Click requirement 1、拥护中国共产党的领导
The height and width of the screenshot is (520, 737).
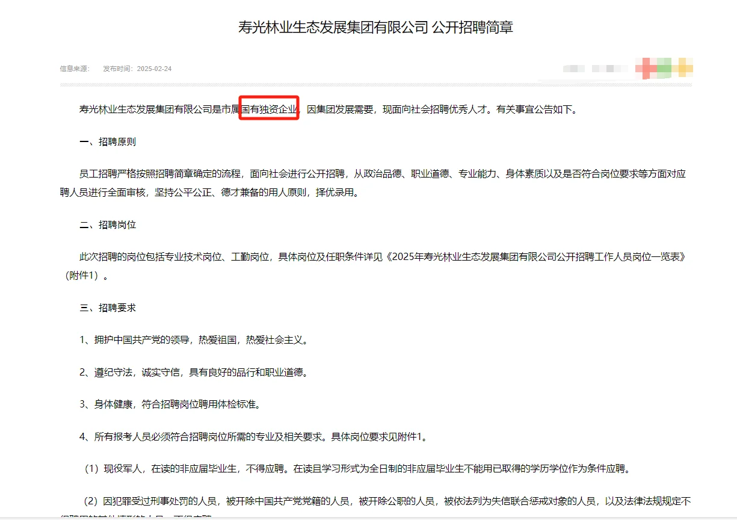194,340
